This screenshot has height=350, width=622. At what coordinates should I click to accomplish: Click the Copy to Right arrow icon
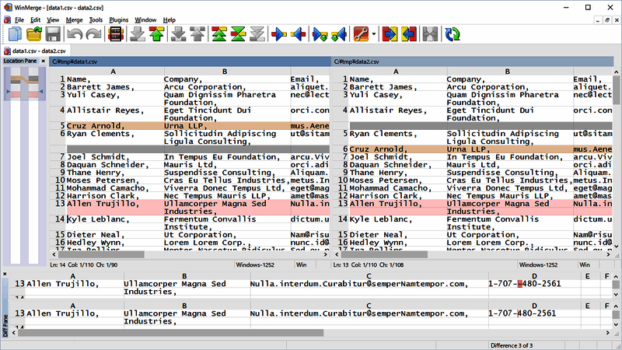(x=279, y=33)
